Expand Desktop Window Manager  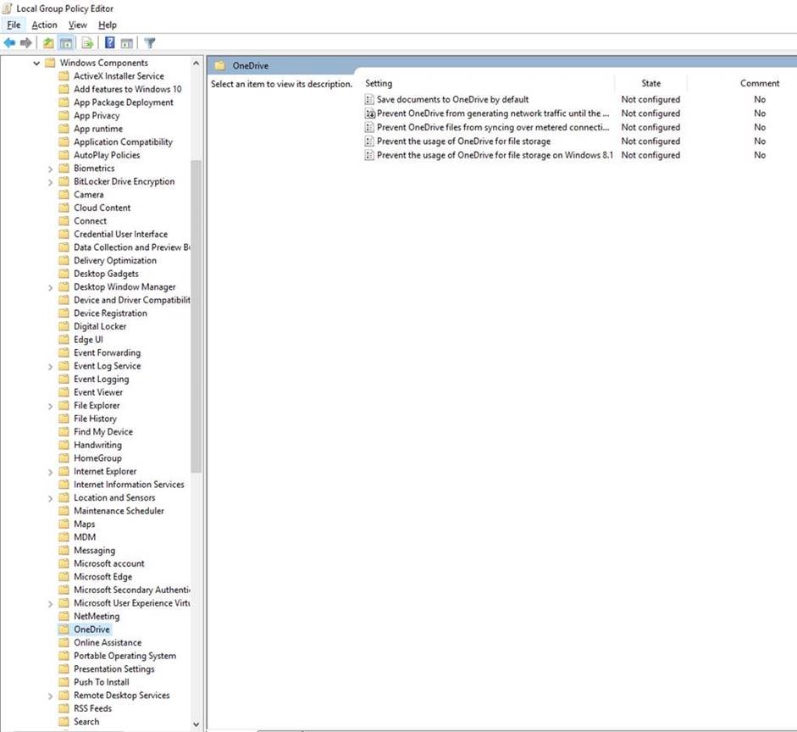point(50,288)
